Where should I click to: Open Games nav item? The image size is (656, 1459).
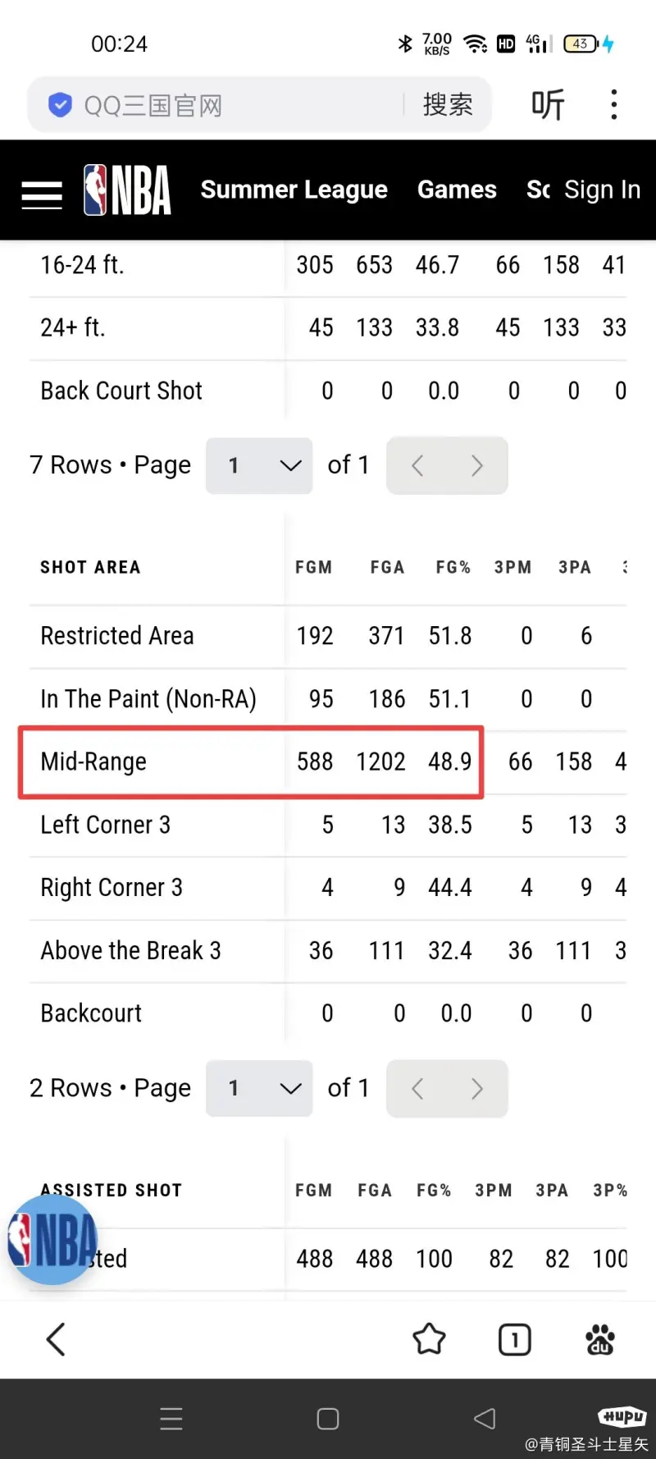coord(457,190)
